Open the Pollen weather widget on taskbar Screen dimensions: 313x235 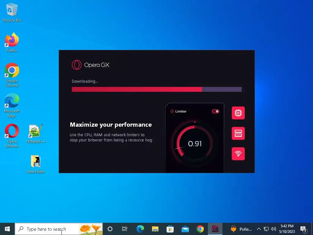241,229
